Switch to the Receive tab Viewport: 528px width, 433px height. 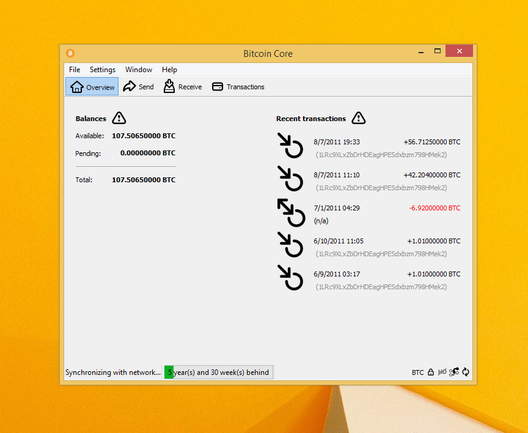pos(183,87)
